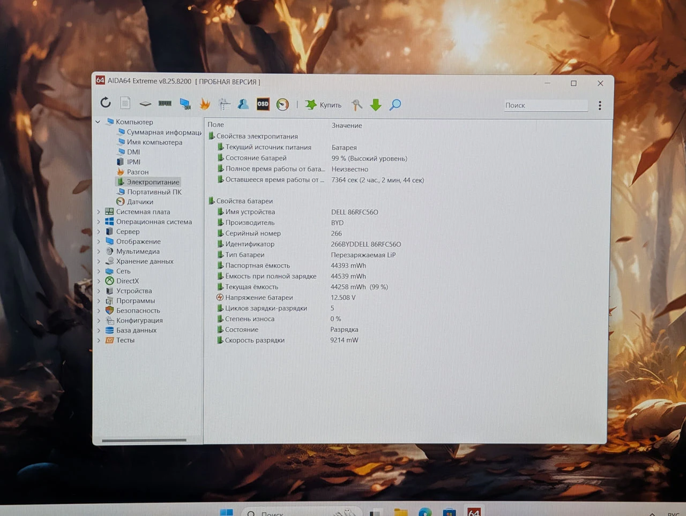686x516 pixels.
Task: Click the Купить buy button
Action: point(323,105)
